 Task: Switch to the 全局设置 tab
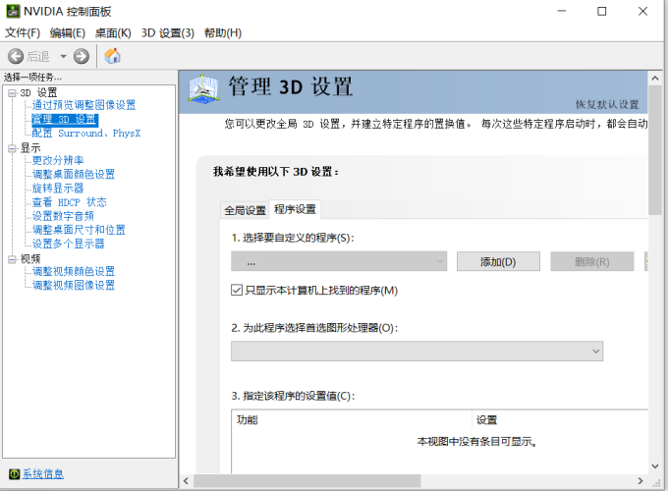245,210
